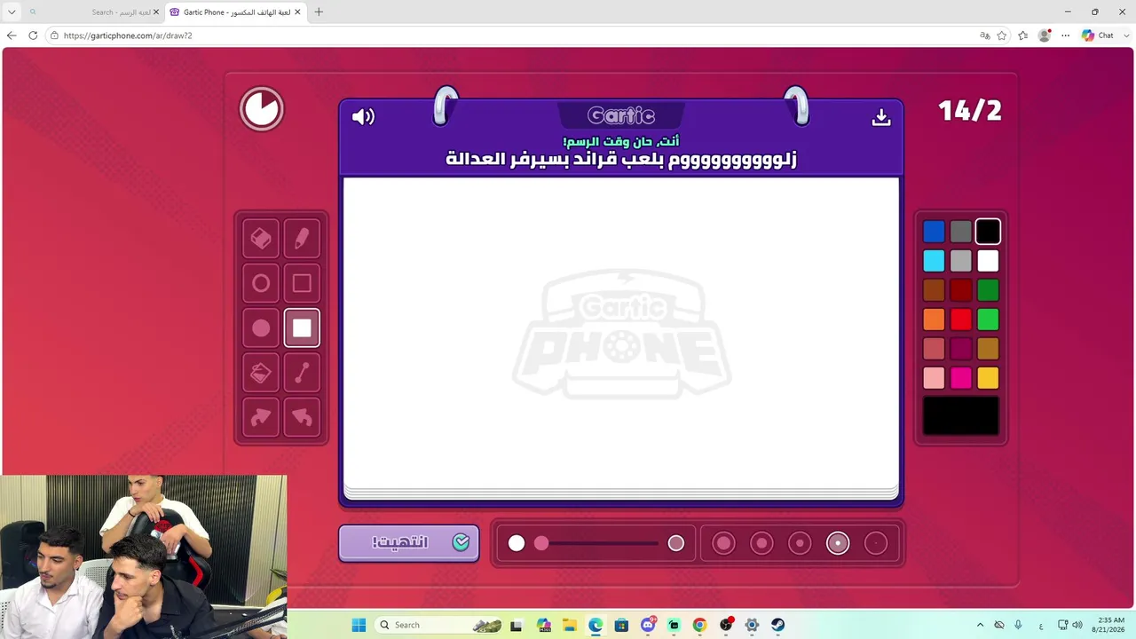Pick the light pink color swatch
This screenshot has height=639, width=1136.
pos(934,378)
